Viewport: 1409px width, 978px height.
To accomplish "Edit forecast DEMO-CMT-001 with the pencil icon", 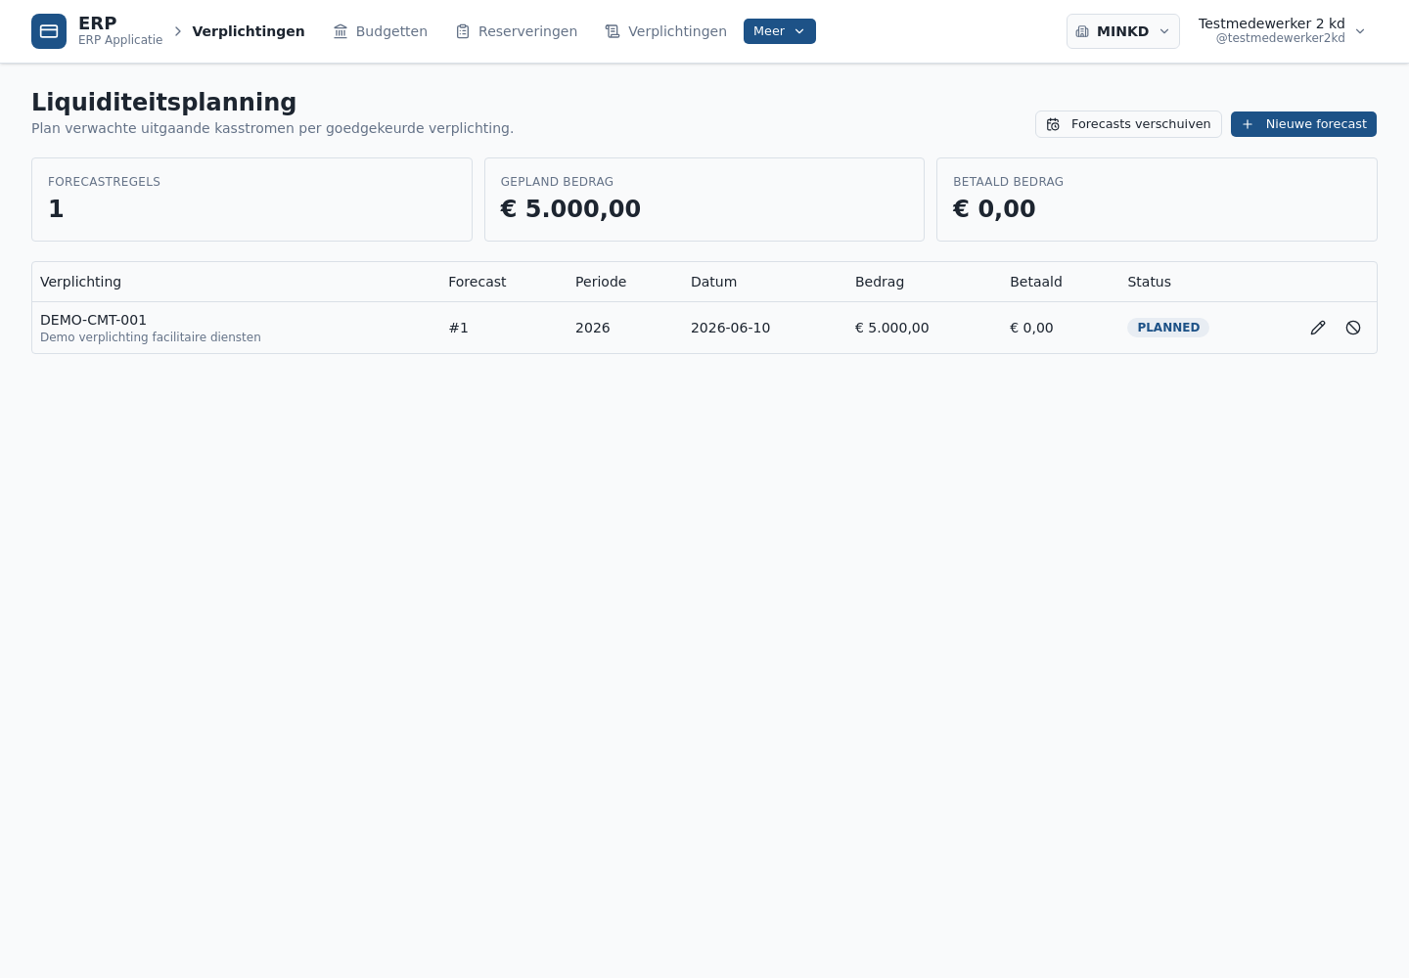I will click(1318, 328).
